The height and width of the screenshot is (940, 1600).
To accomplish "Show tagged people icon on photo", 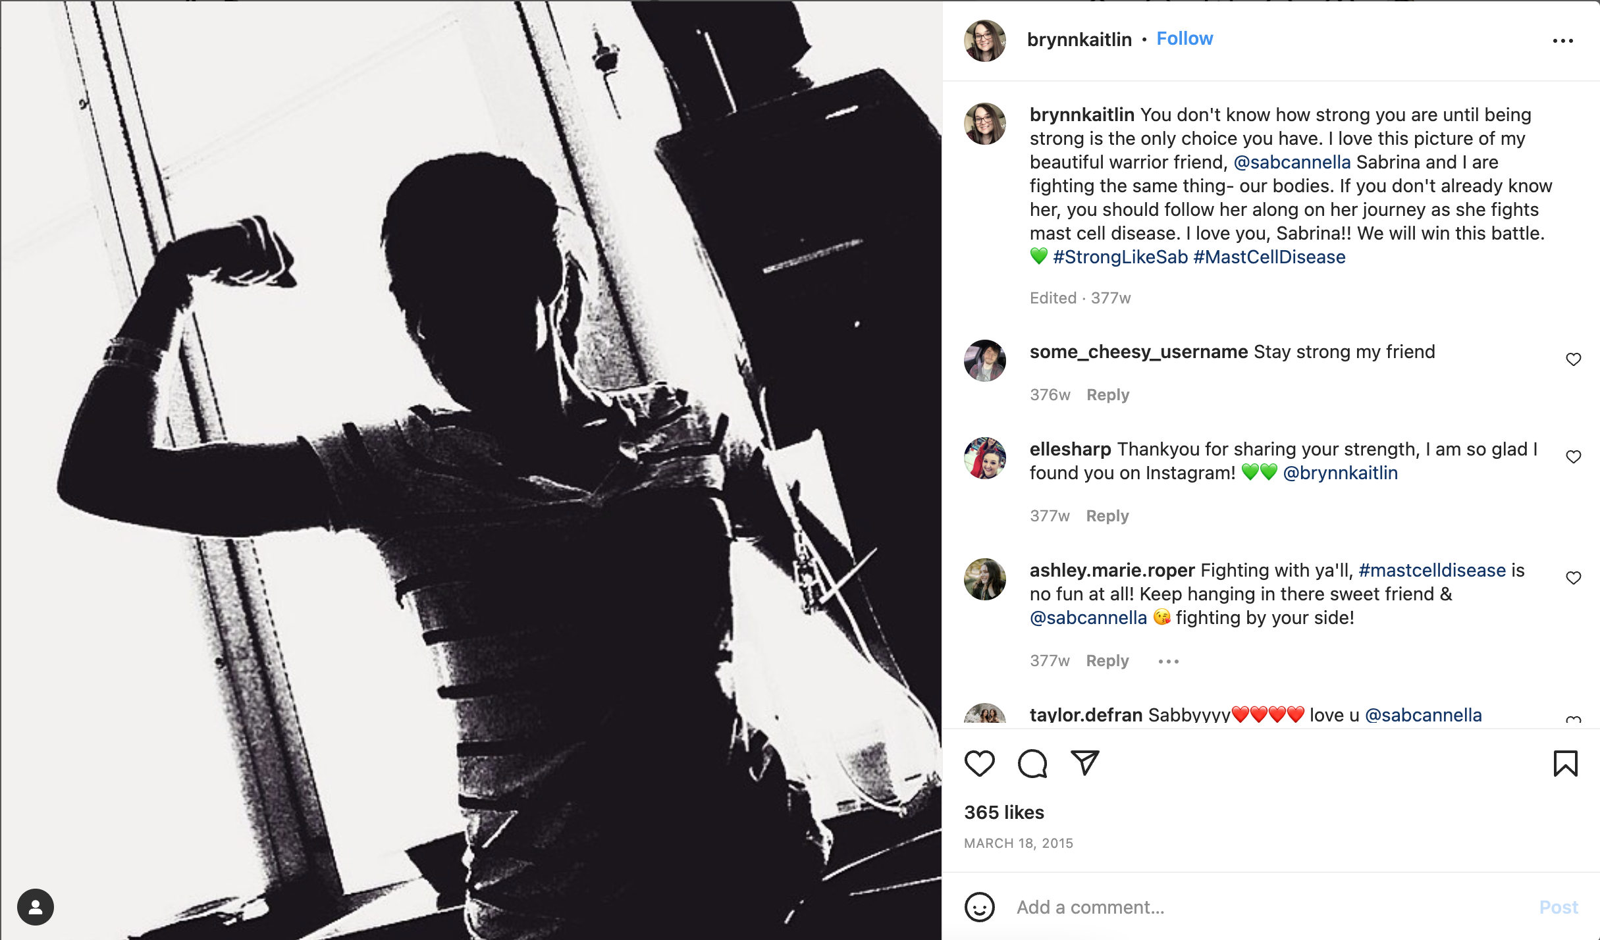I will click(x=36, y=907).
